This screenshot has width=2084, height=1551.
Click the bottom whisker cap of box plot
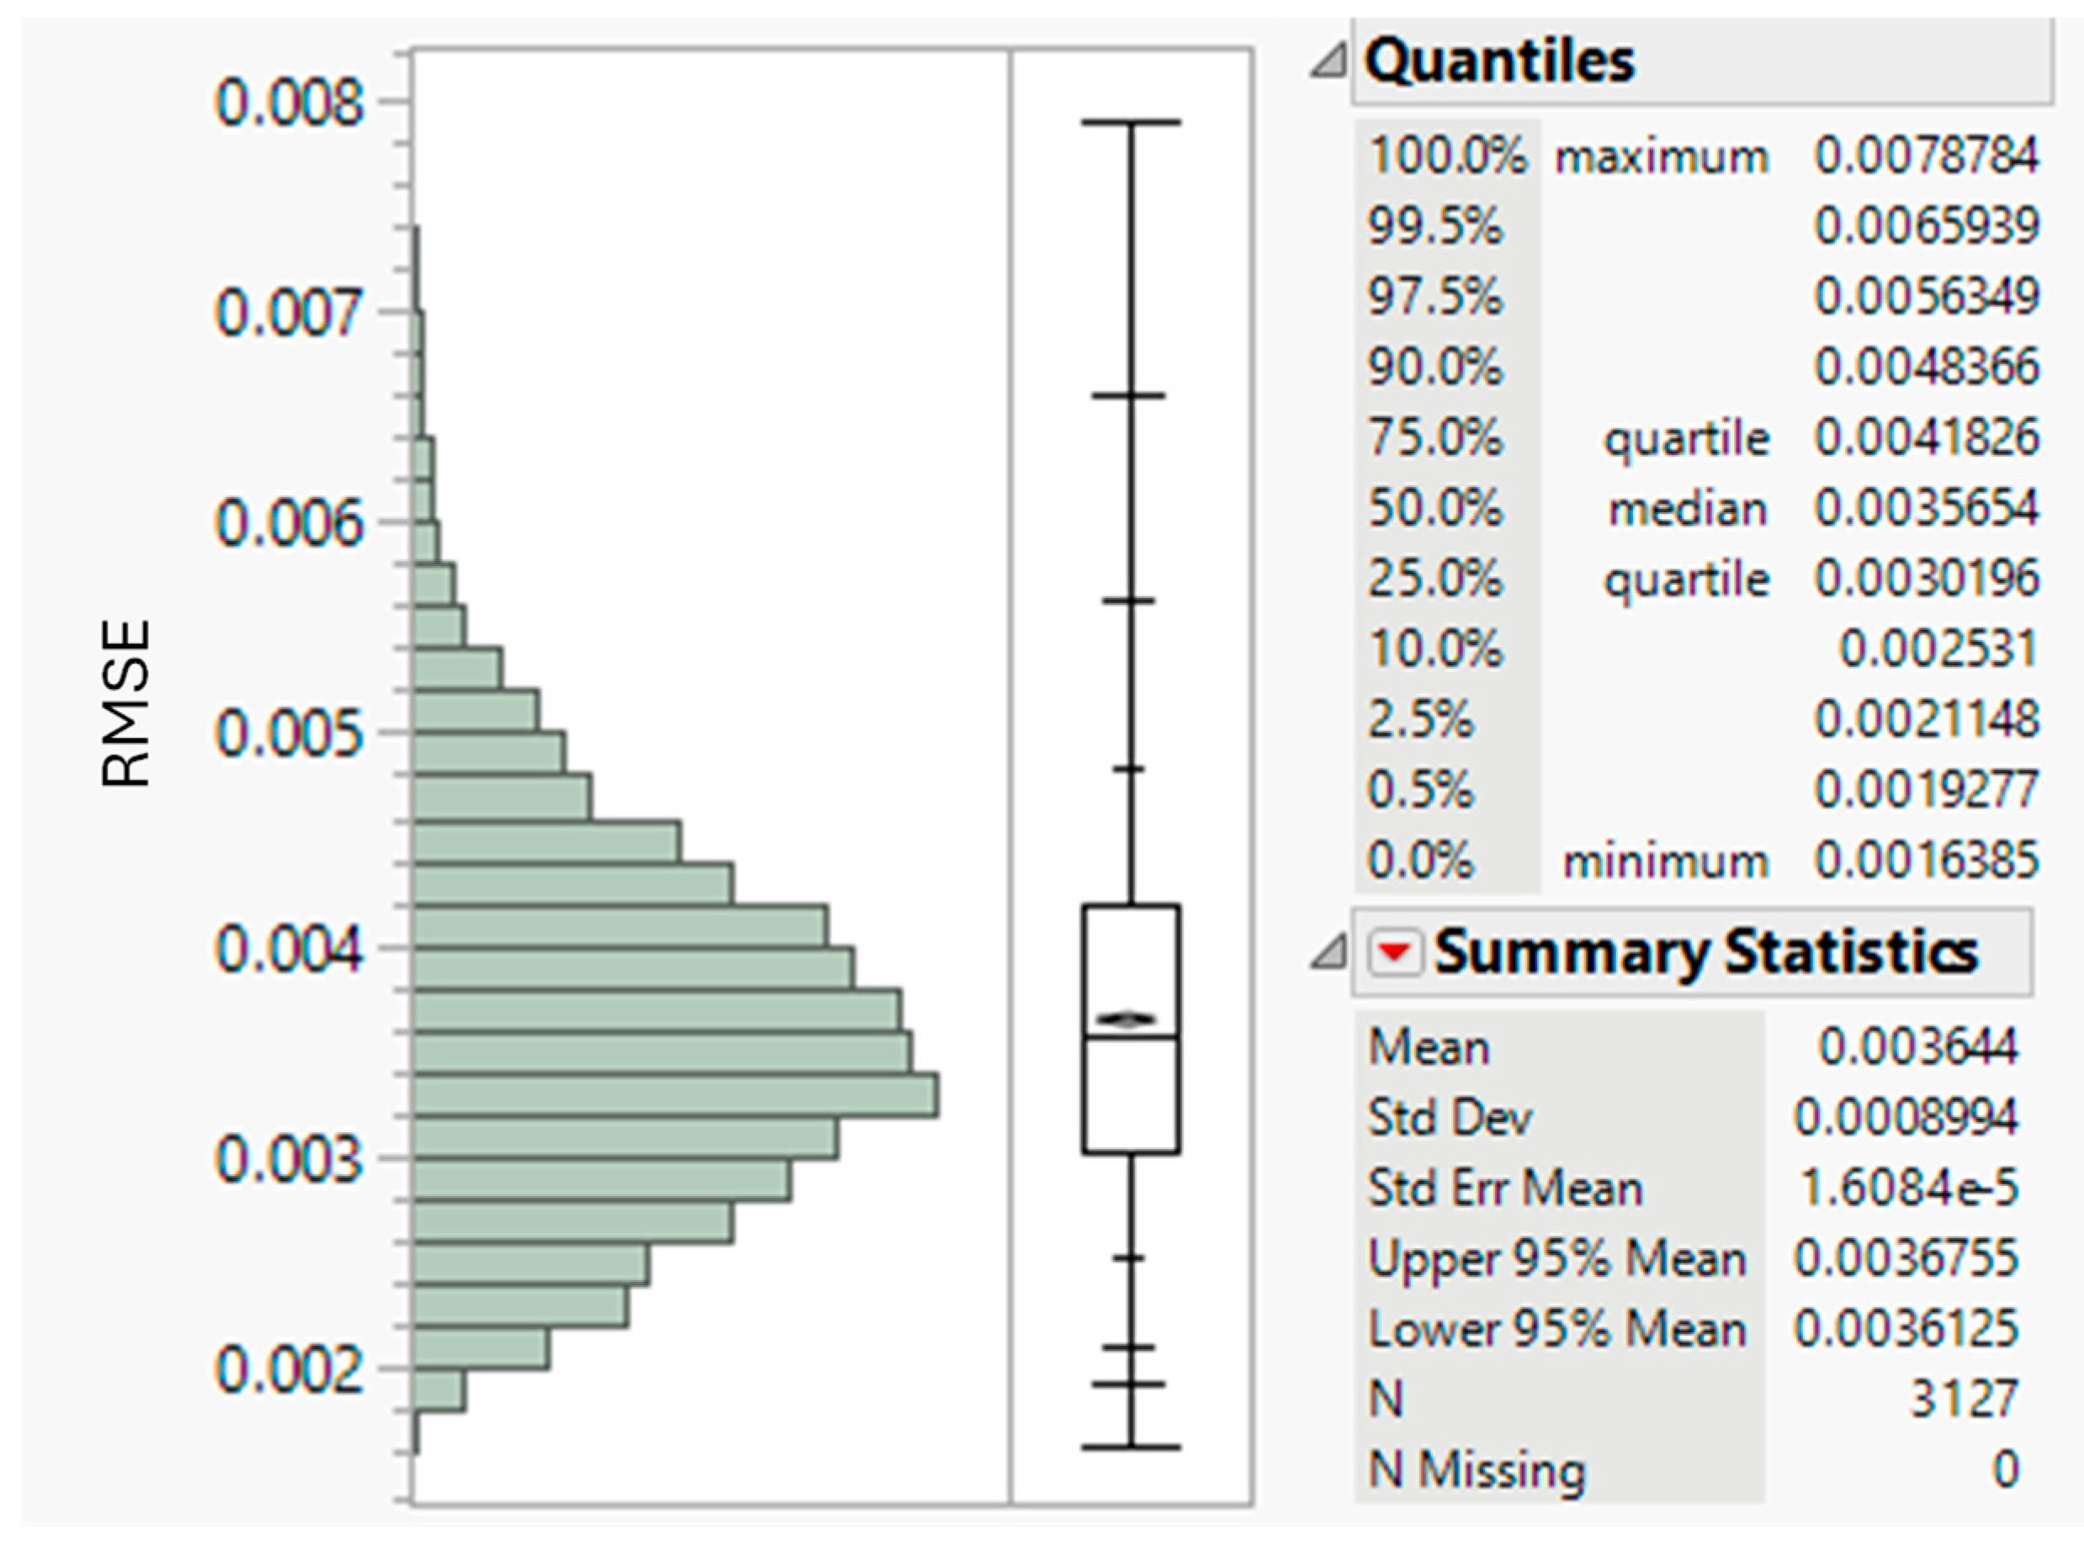[x=1131, y=1448]
